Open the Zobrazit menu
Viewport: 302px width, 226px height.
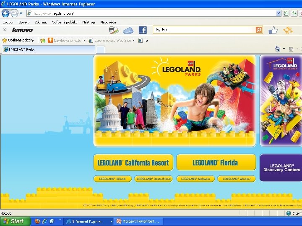41,22
